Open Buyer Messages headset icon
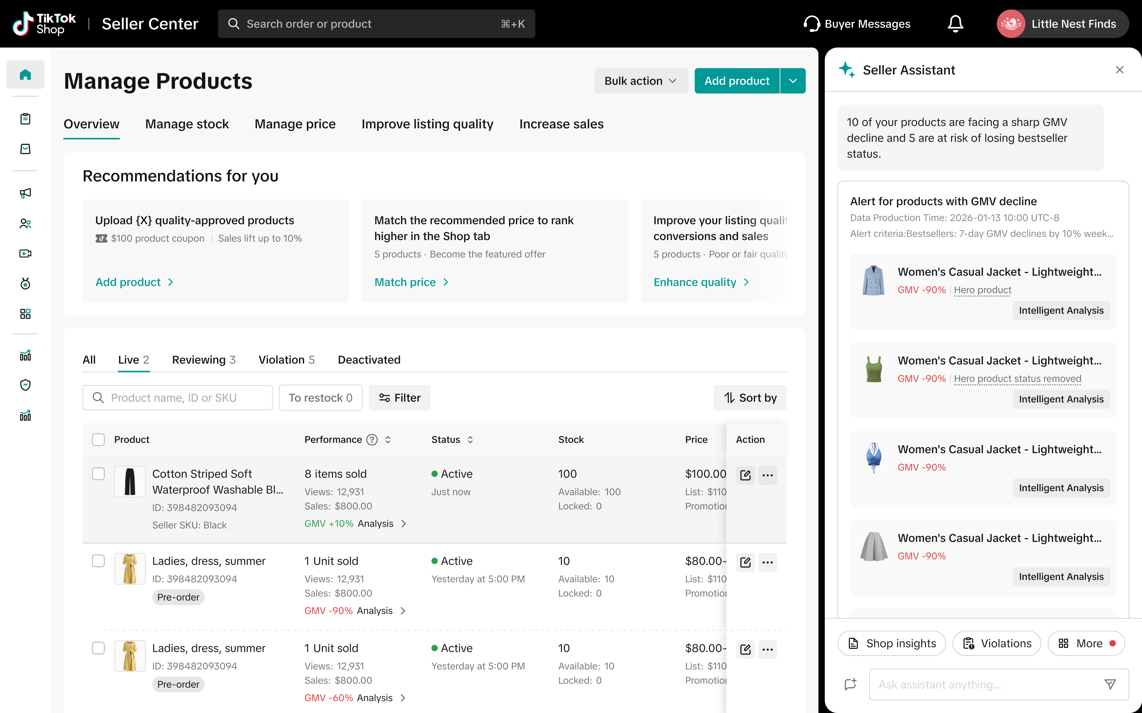 (812, 24)
